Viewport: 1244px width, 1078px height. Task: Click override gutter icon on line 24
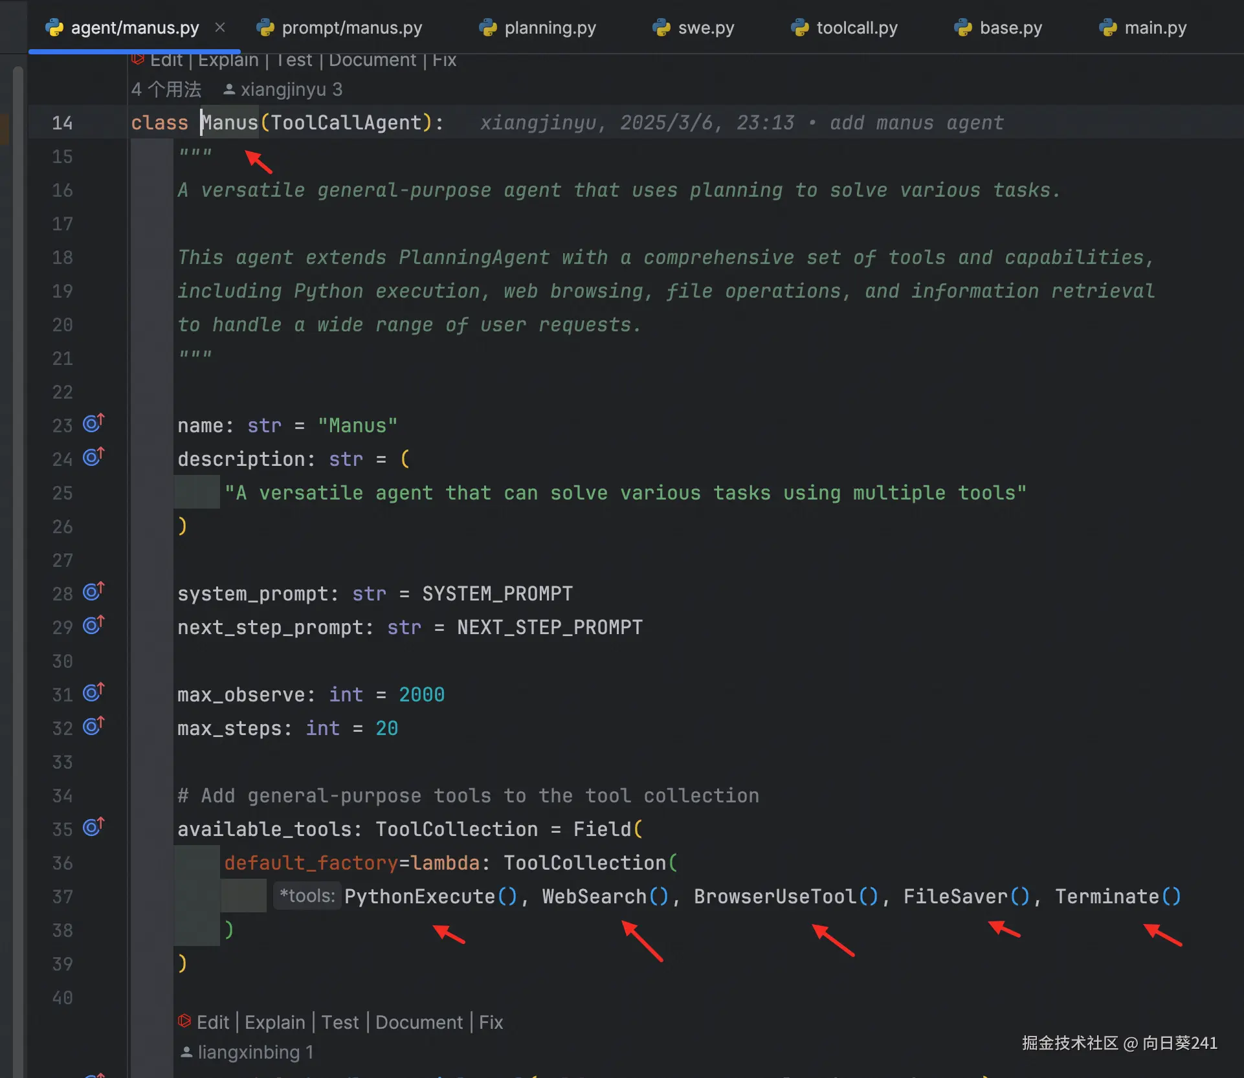pyautogui.click(x=93, y=457)
